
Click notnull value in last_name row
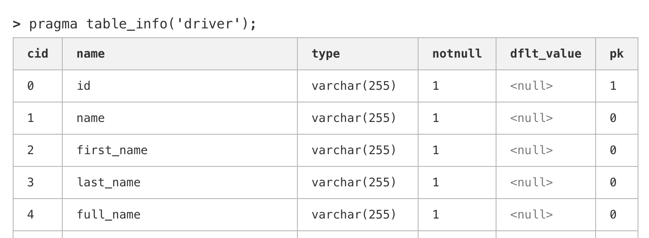pyautogui.click(x=435, y=183)
